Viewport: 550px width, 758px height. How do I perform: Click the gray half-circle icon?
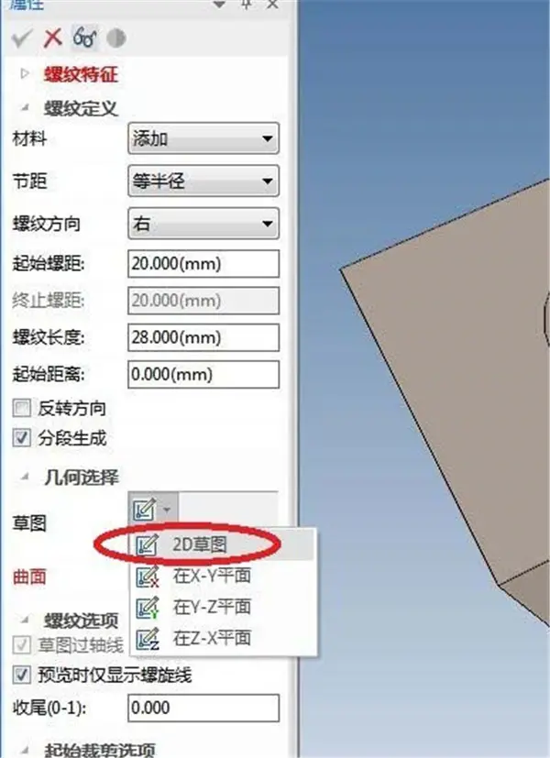[x=116, y=38]
